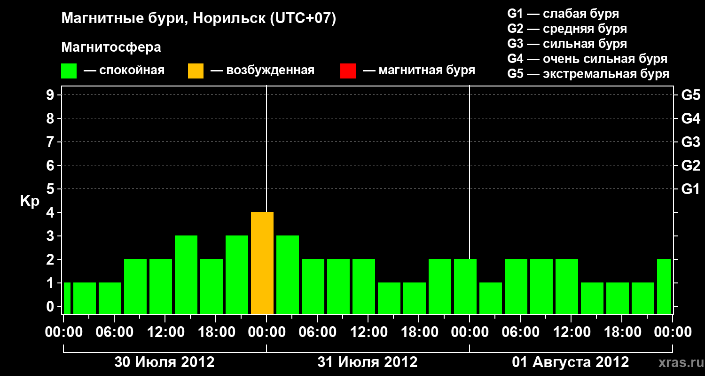Click the G2 label on the right axis

(x=690, y=165)
